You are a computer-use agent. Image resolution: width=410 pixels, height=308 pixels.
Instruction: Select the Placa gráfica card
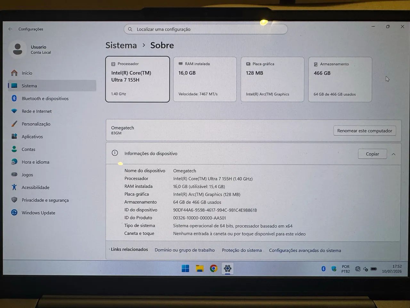tap(272, 80)
